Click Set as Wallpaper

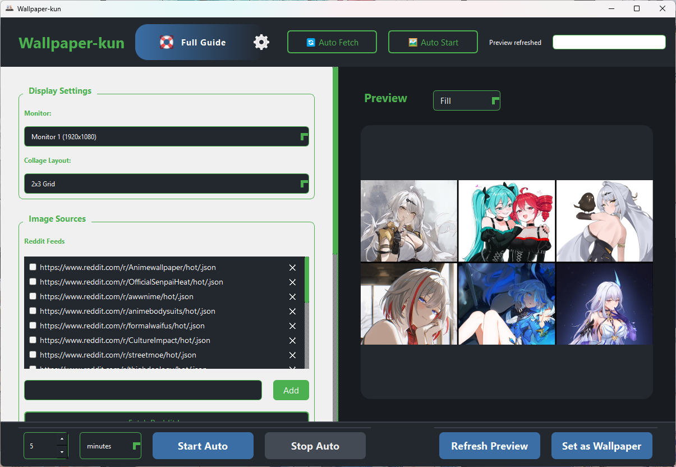pos(602,446)
